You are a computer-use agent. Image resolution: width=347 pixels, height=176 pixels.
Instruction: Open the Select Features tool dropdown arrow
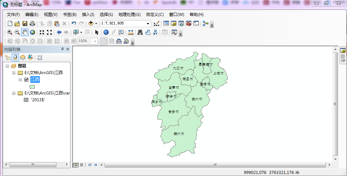pyautogui.click(x=81, y=33)
